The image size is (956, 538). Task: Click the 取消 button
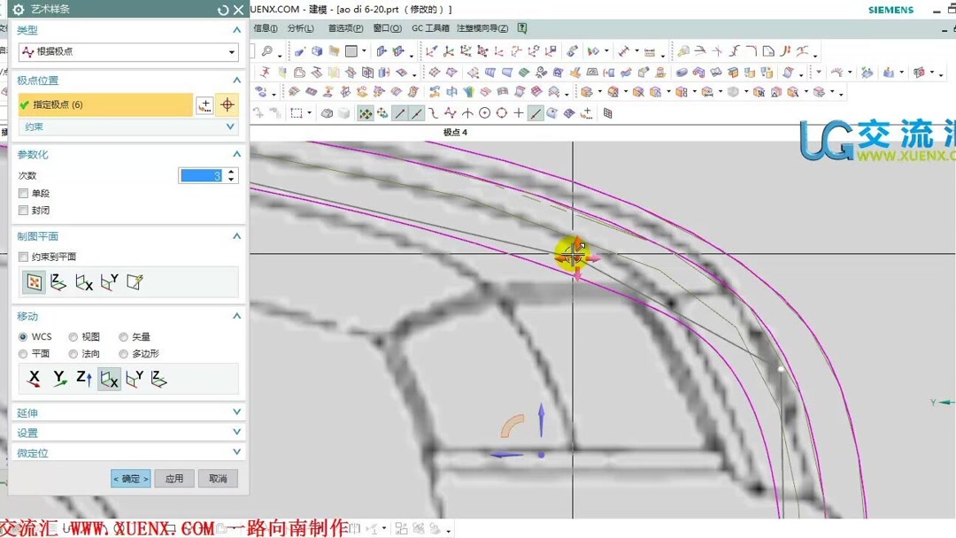tap(218, 478)
